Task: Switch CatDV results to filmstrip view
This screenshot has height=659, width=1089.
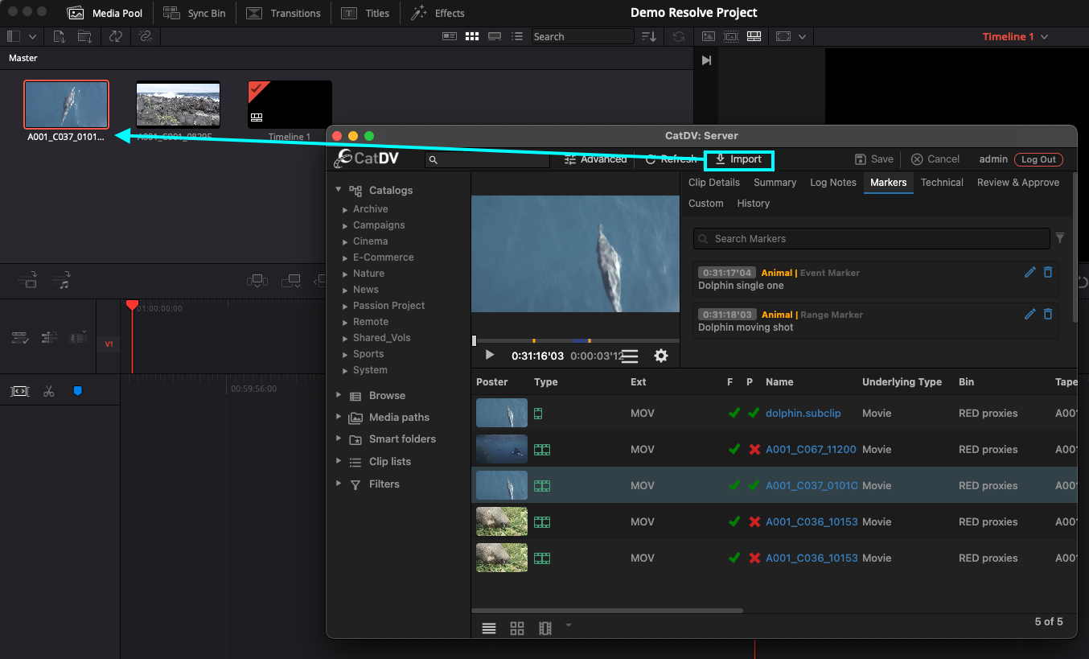Action: point(545,629)
